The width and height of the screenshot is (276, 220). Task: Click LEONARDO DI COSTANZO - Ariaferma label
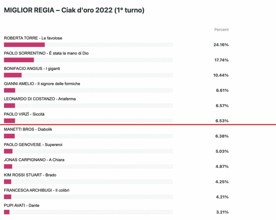click(40, 99)
